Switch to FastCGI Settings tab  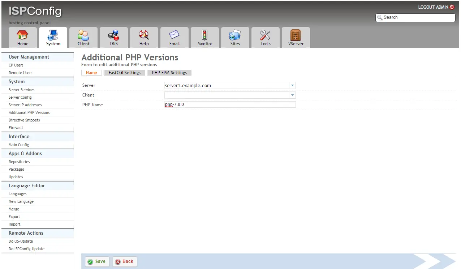click(125, 73)
